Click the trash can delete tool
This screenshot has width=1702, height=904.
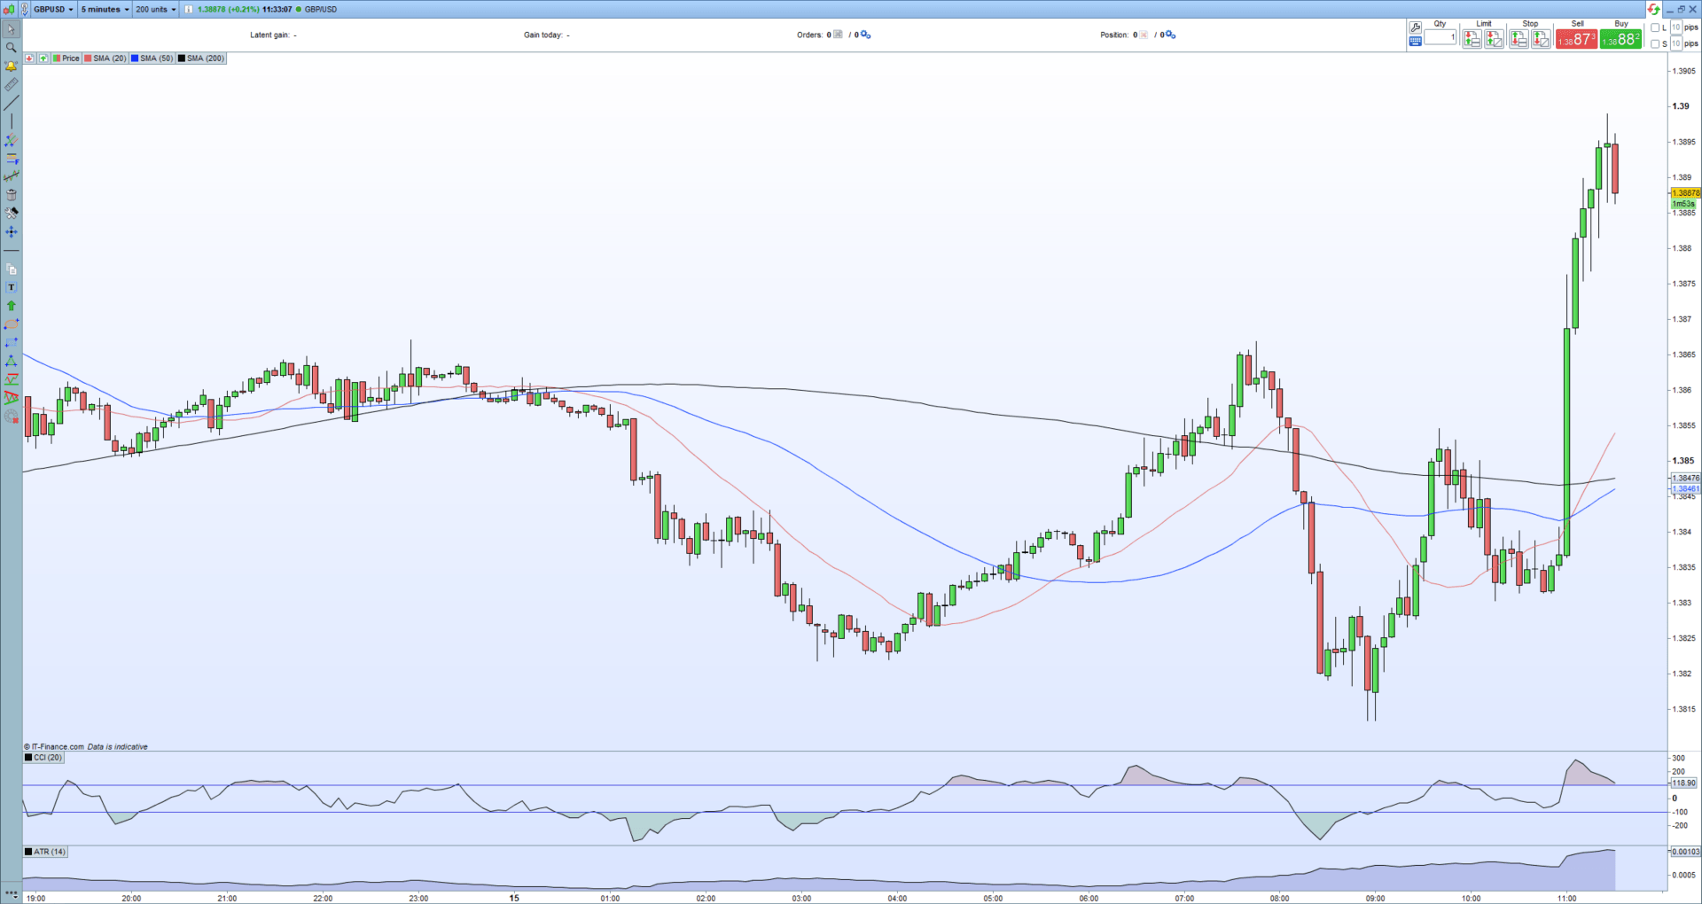[12, 195]
